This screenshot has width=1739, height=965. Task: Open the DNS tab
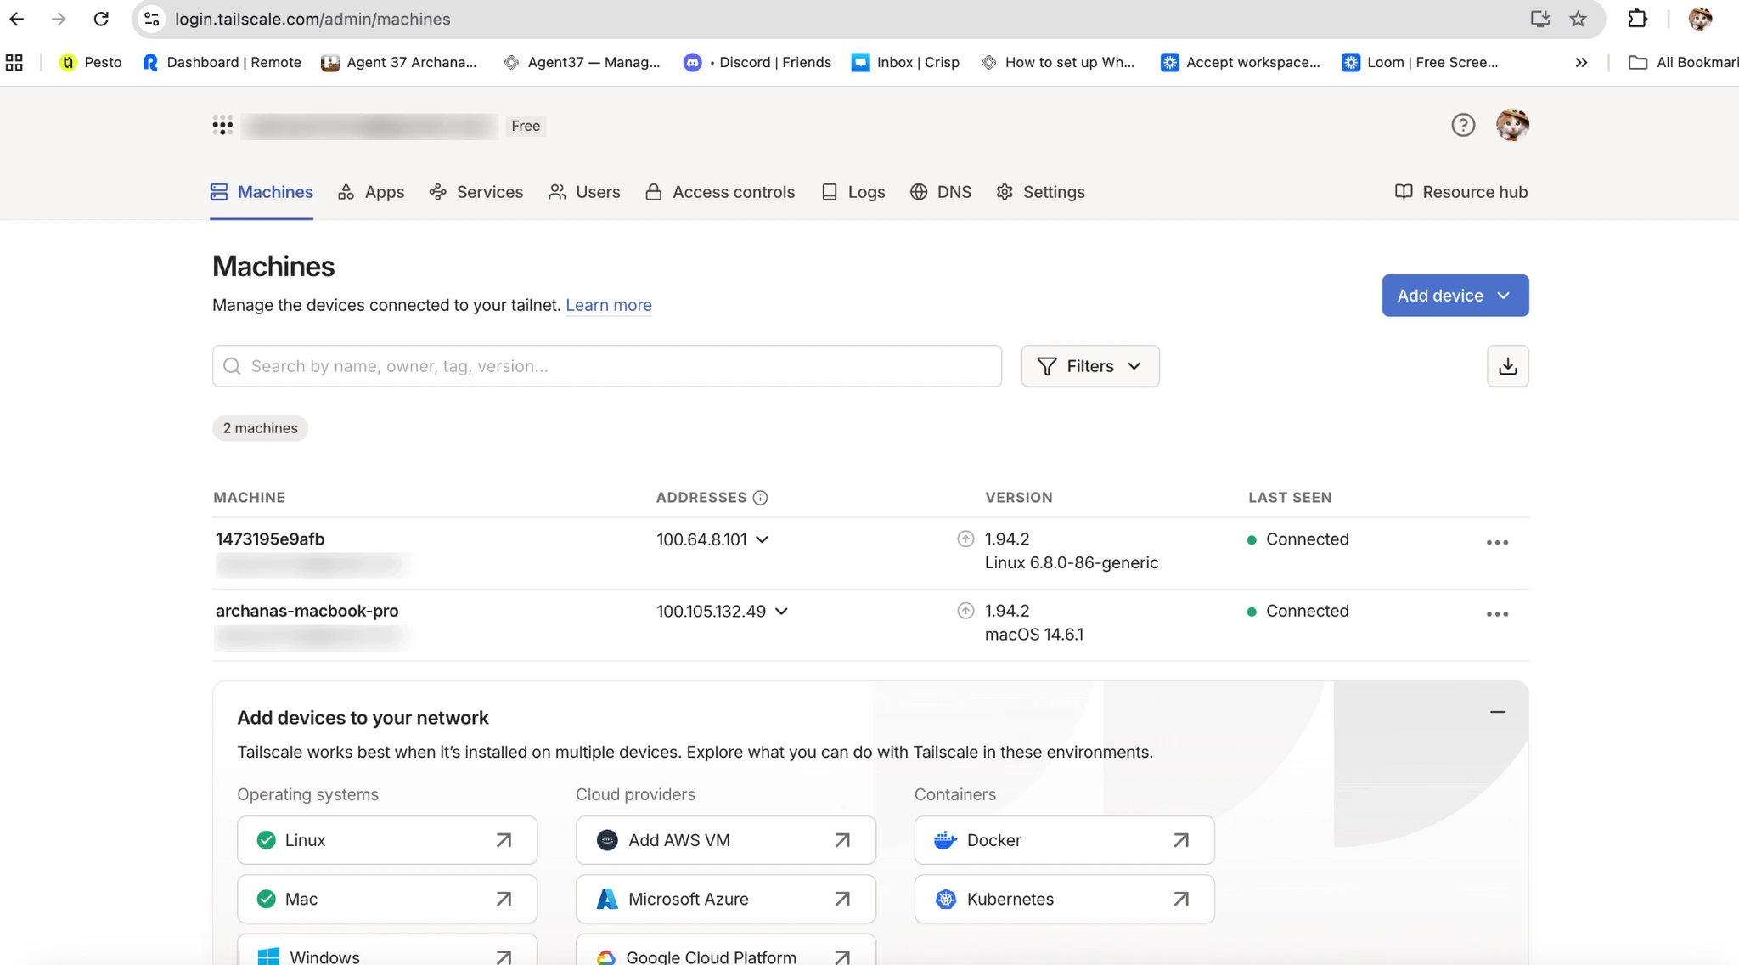coord(941,192)
